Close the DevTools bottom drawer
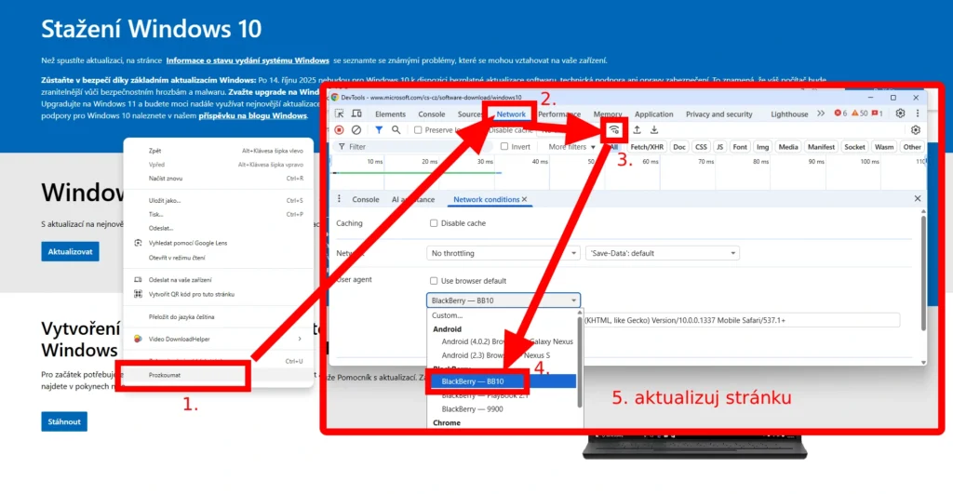 [918, 199]
